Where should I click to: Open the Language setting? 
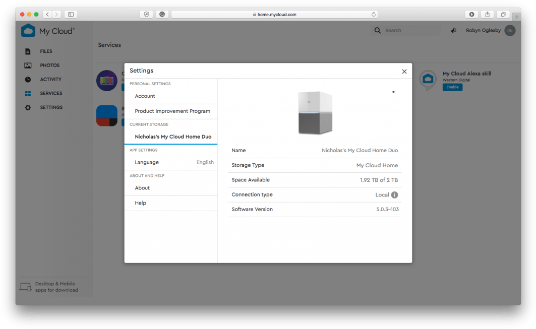(x=171, y=162)
